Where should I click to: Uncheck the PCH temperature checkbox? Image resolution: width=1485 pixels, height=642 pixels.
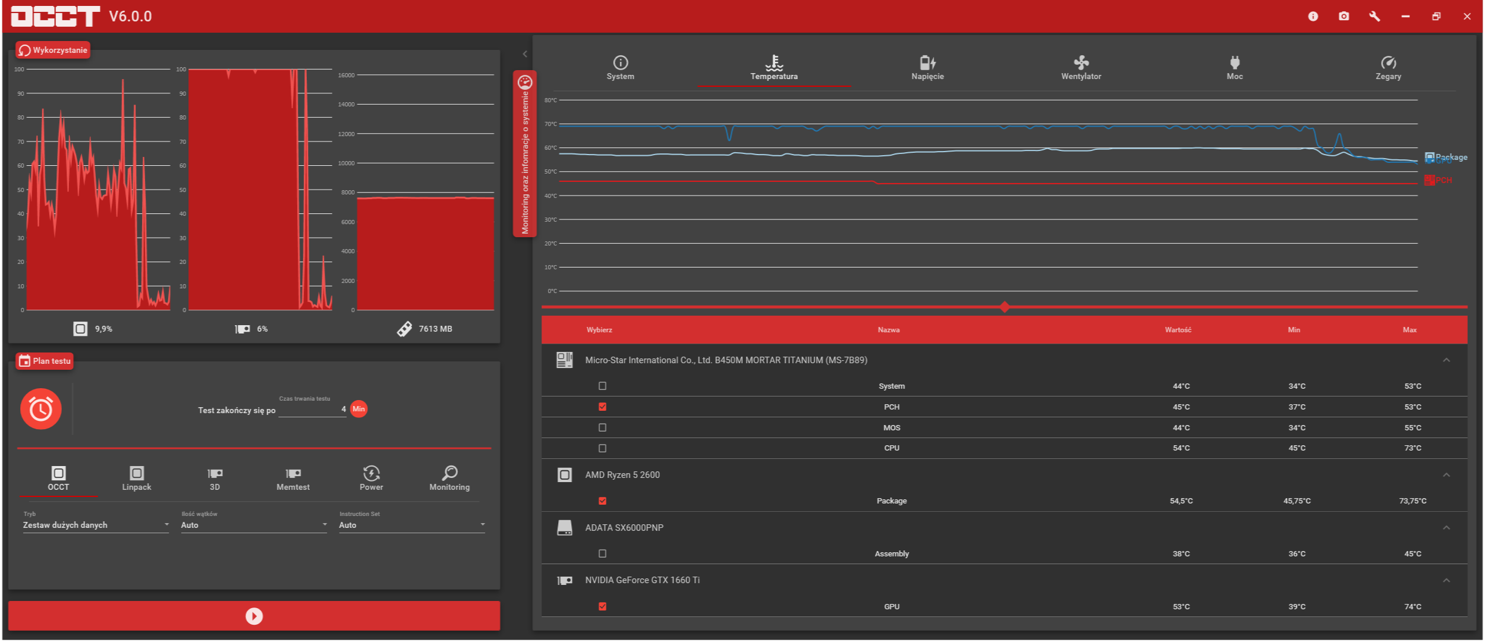[x=602, y=407]
